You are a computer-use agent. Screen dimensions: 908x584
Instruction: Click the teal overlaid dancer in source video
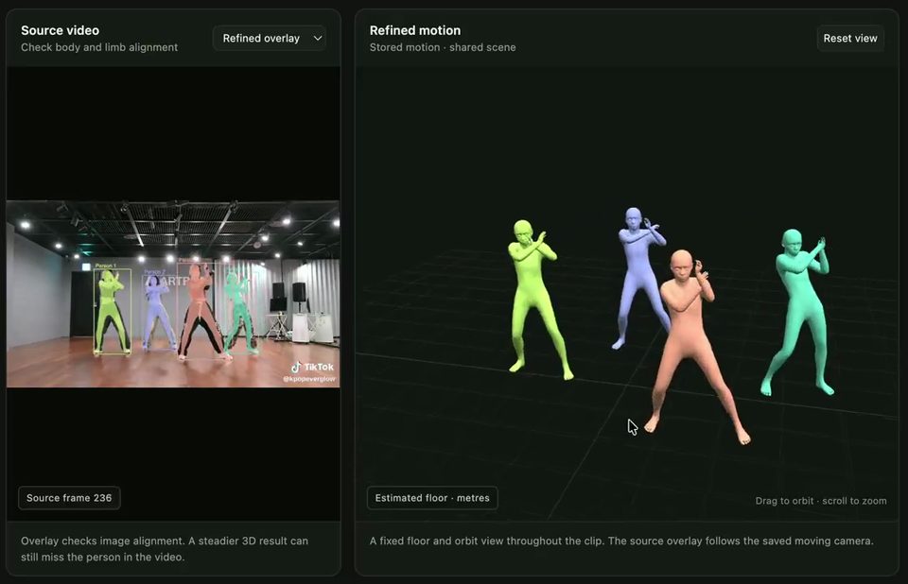click(x=238, y=313)
